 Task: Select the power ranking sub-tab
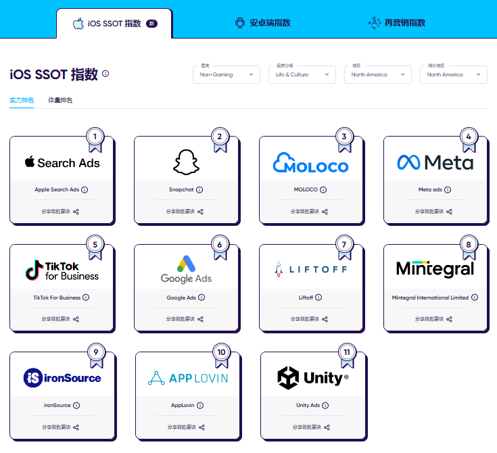22,100
